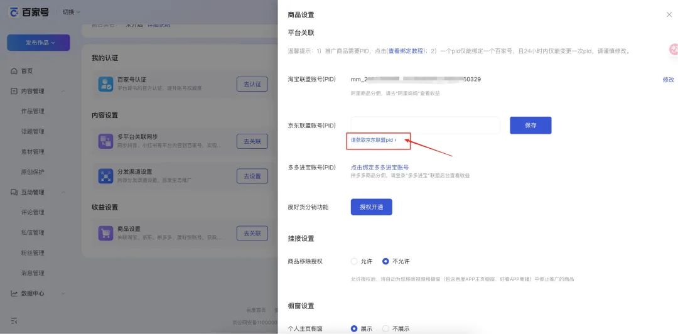This screenshot has height=334, width=678.
Task: Open the 切换 account dropdown
Action: pos(72,12)
